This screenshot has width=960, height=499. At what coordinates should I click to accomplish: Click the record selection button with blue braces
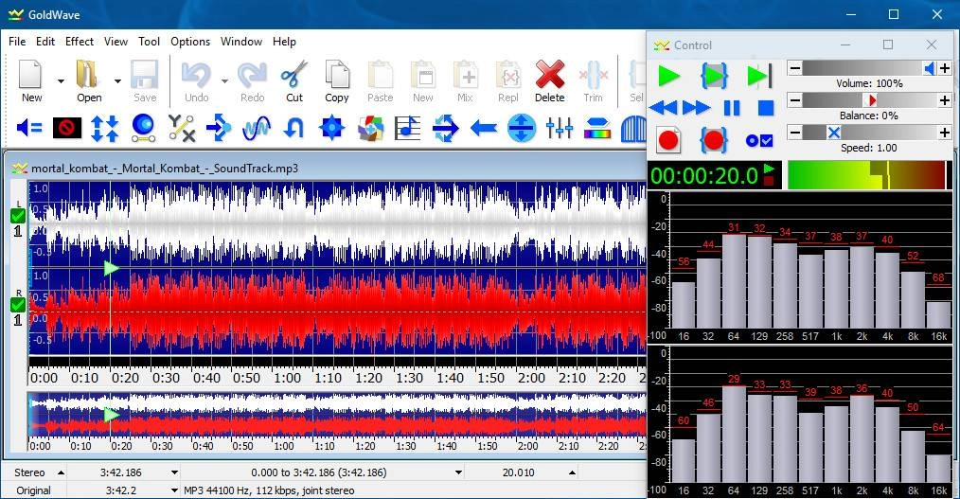pyautogui.click(x=713, y=140)
